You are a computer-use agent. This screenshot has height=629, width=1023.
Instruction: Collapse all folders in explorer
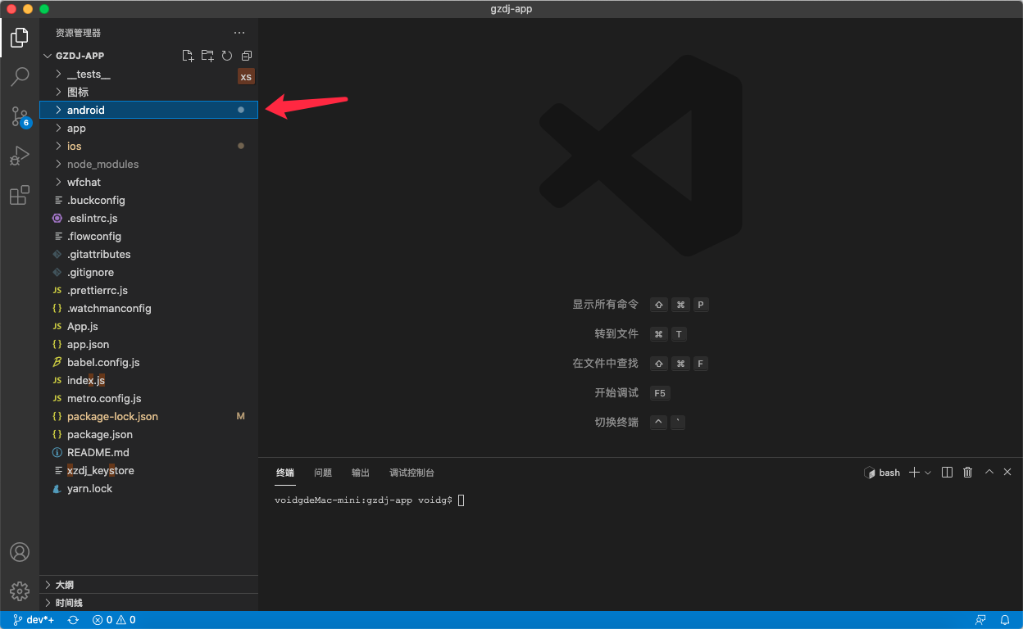click(x=247, y=56)
